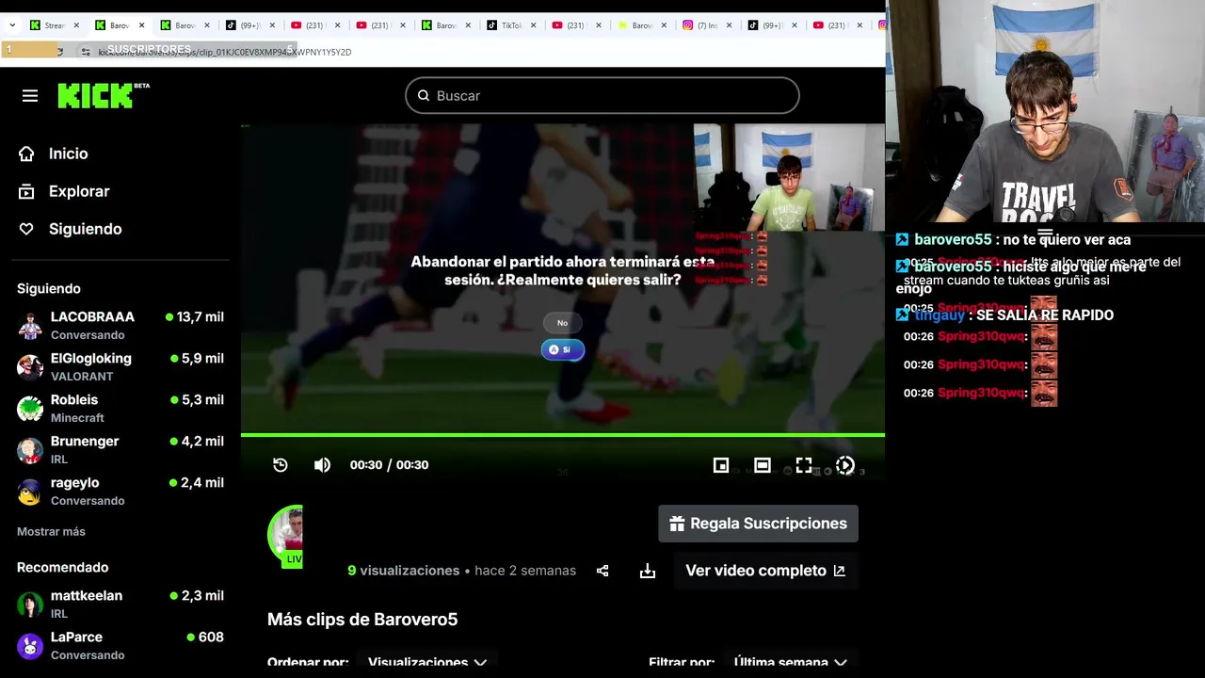Click rageylo's channel avatar
1205x678 pixels.
tap(30, 492)
